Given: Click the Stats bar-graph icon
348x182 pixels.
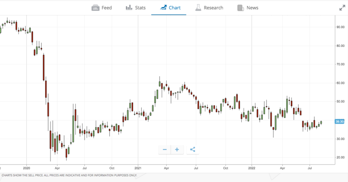Looking at the screenshot, I should (x=129, y=8).
